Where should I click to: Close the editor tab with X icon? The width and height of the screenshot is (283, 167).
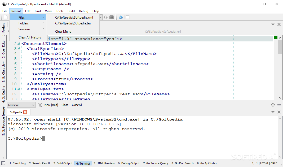tap(279, 24)
